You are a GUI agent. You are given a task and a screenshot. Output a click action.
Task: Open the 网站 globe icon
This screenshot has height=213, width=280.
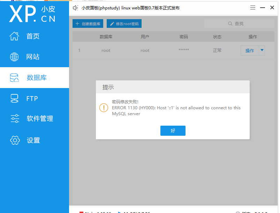tap(14, 57)
